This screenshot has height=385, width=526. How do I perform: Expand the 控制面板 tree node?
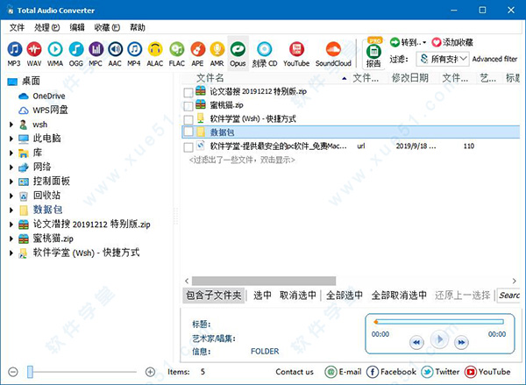pyautogui.click(x=11, y=182)
